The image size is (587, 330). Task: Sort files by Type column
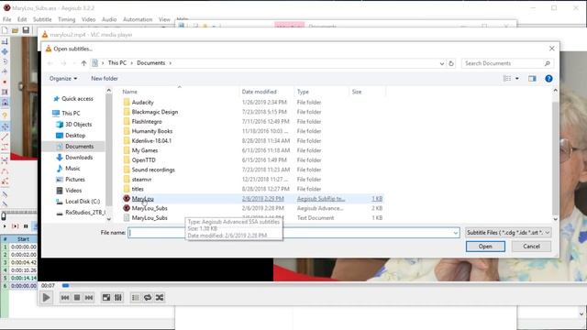303,92
